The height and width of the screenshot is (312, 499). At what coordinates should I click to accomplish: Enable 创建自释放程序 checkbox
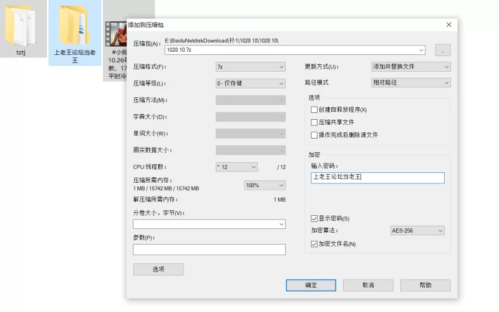(314, 110)
